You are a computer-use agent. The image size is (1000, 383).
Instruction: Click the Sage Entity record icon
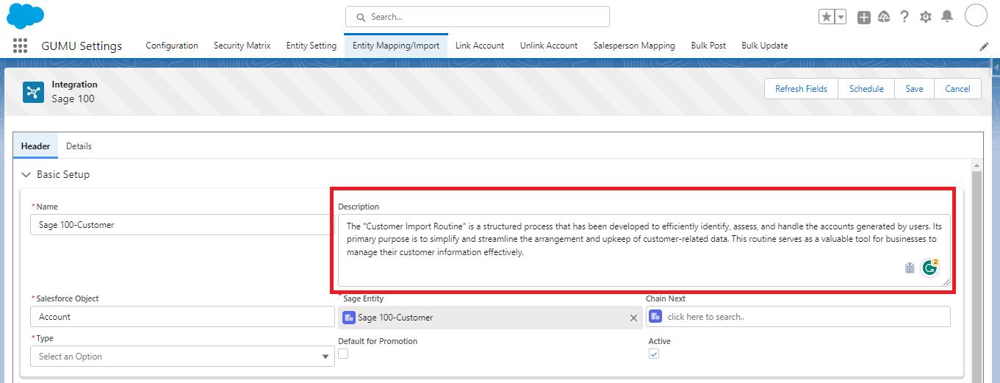click(x=349, y=318)
